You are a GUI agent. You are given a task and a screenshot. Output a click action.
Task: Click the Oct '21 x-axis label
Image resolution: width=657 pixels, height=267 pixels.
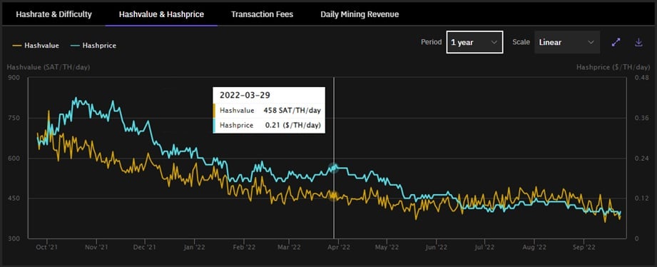(47, 247)
